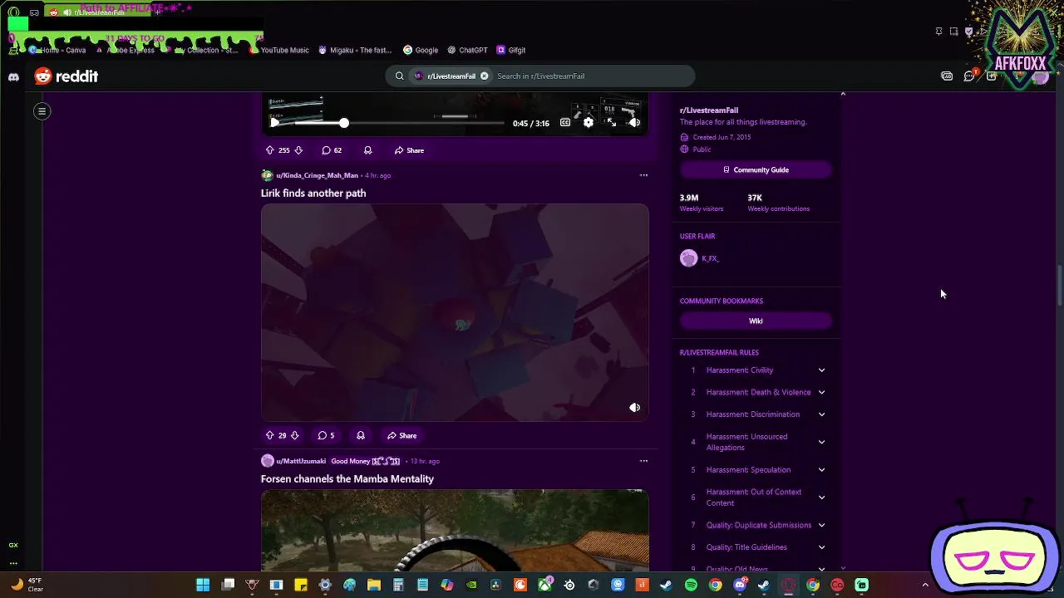Open the Xbox app in the taskbar
The width and height of the screenshot is (1064, 598).
click(545, 585)
